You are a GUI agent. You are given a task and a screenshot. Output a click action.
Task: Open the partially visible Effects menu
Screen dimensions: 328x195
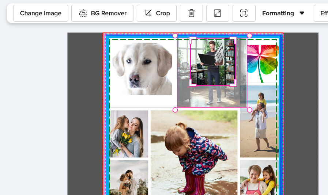tap(321, 13)
